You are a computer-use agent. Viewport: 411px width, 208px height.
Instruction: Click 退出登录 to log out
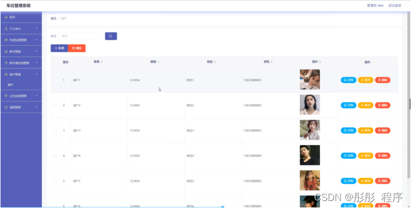point(394,5)
